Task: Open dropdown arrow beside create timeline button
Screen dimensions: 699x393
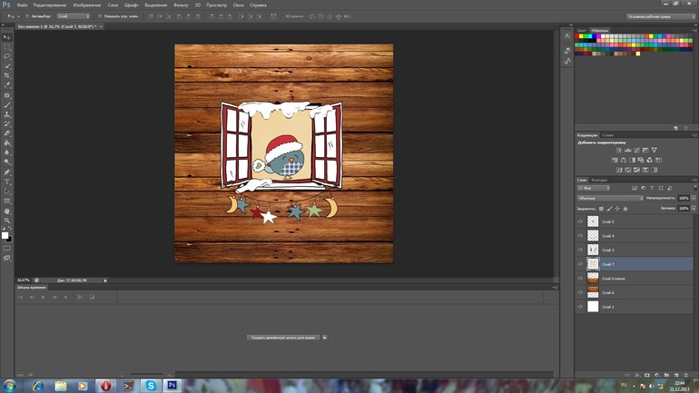Action: click(324, 338)
